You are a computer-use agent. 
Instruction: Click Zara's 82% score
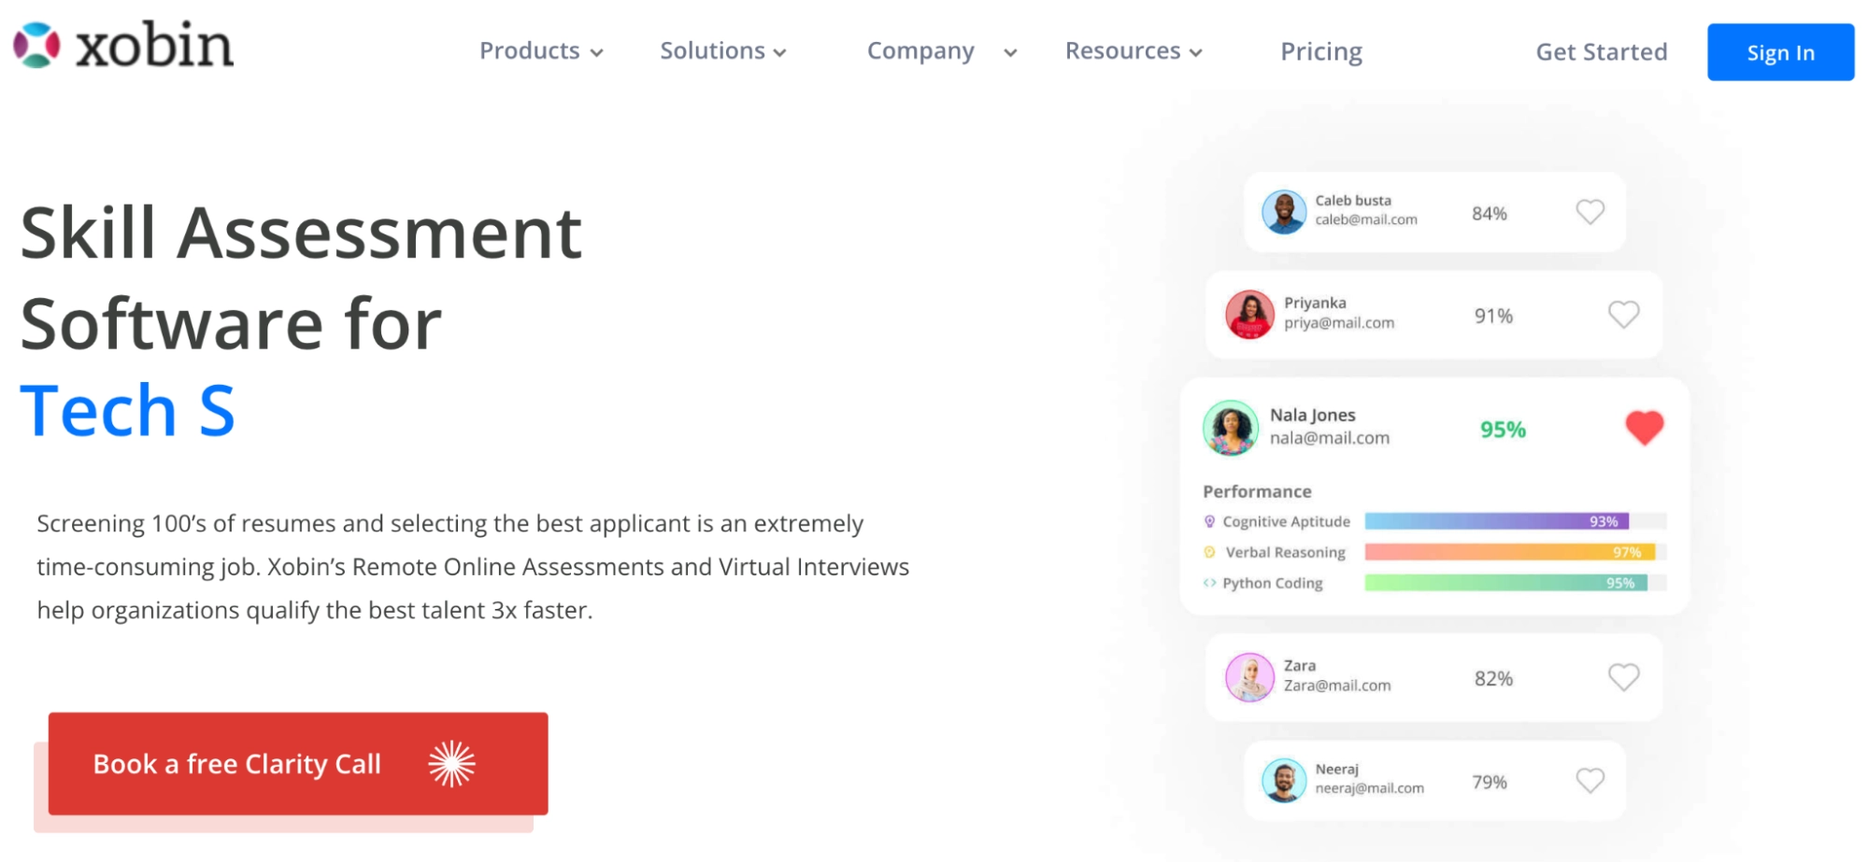click(1493, 679)
